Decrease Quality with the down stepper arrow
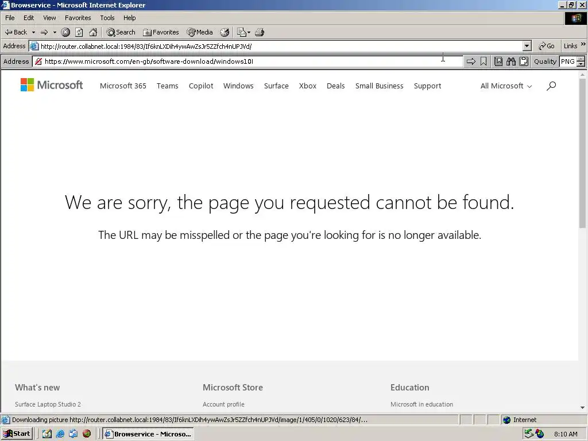The height and width of the screenshot is (441, 588). tap(581, 64)
